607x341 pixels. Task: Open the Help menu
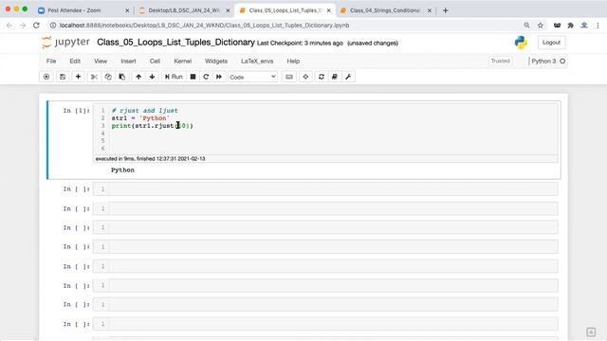(x=293, y=61)
